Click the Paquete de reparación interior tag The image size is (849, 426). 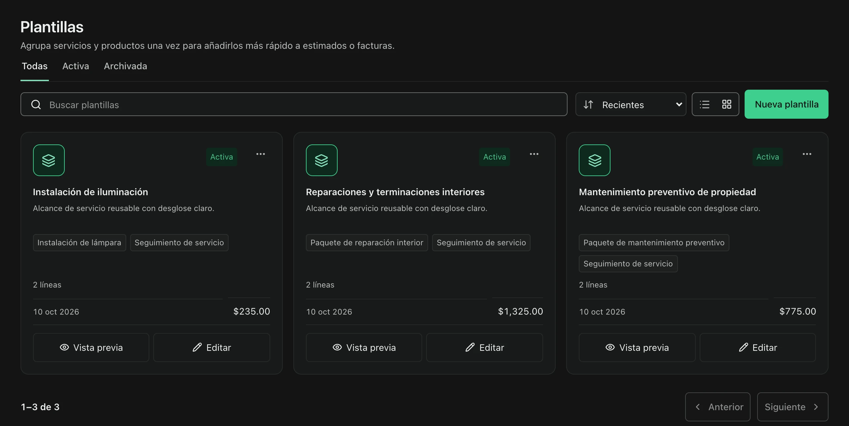pyautogui.click(x=367, y=243)
